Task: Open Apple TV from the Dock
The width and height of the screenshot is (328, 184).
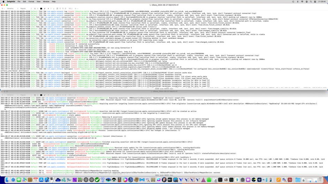Action: click(x=170, y=180)
